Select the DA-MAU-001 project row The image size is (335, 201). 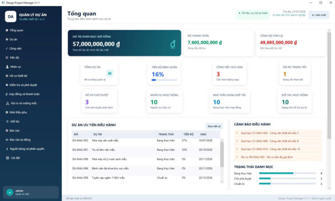[146, 150]
